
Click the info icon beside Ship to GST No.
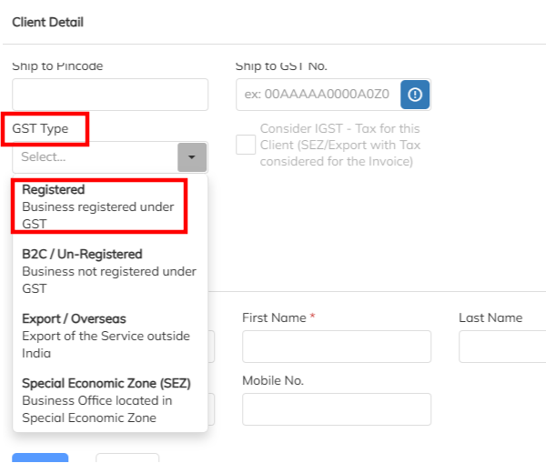(415, 95)
